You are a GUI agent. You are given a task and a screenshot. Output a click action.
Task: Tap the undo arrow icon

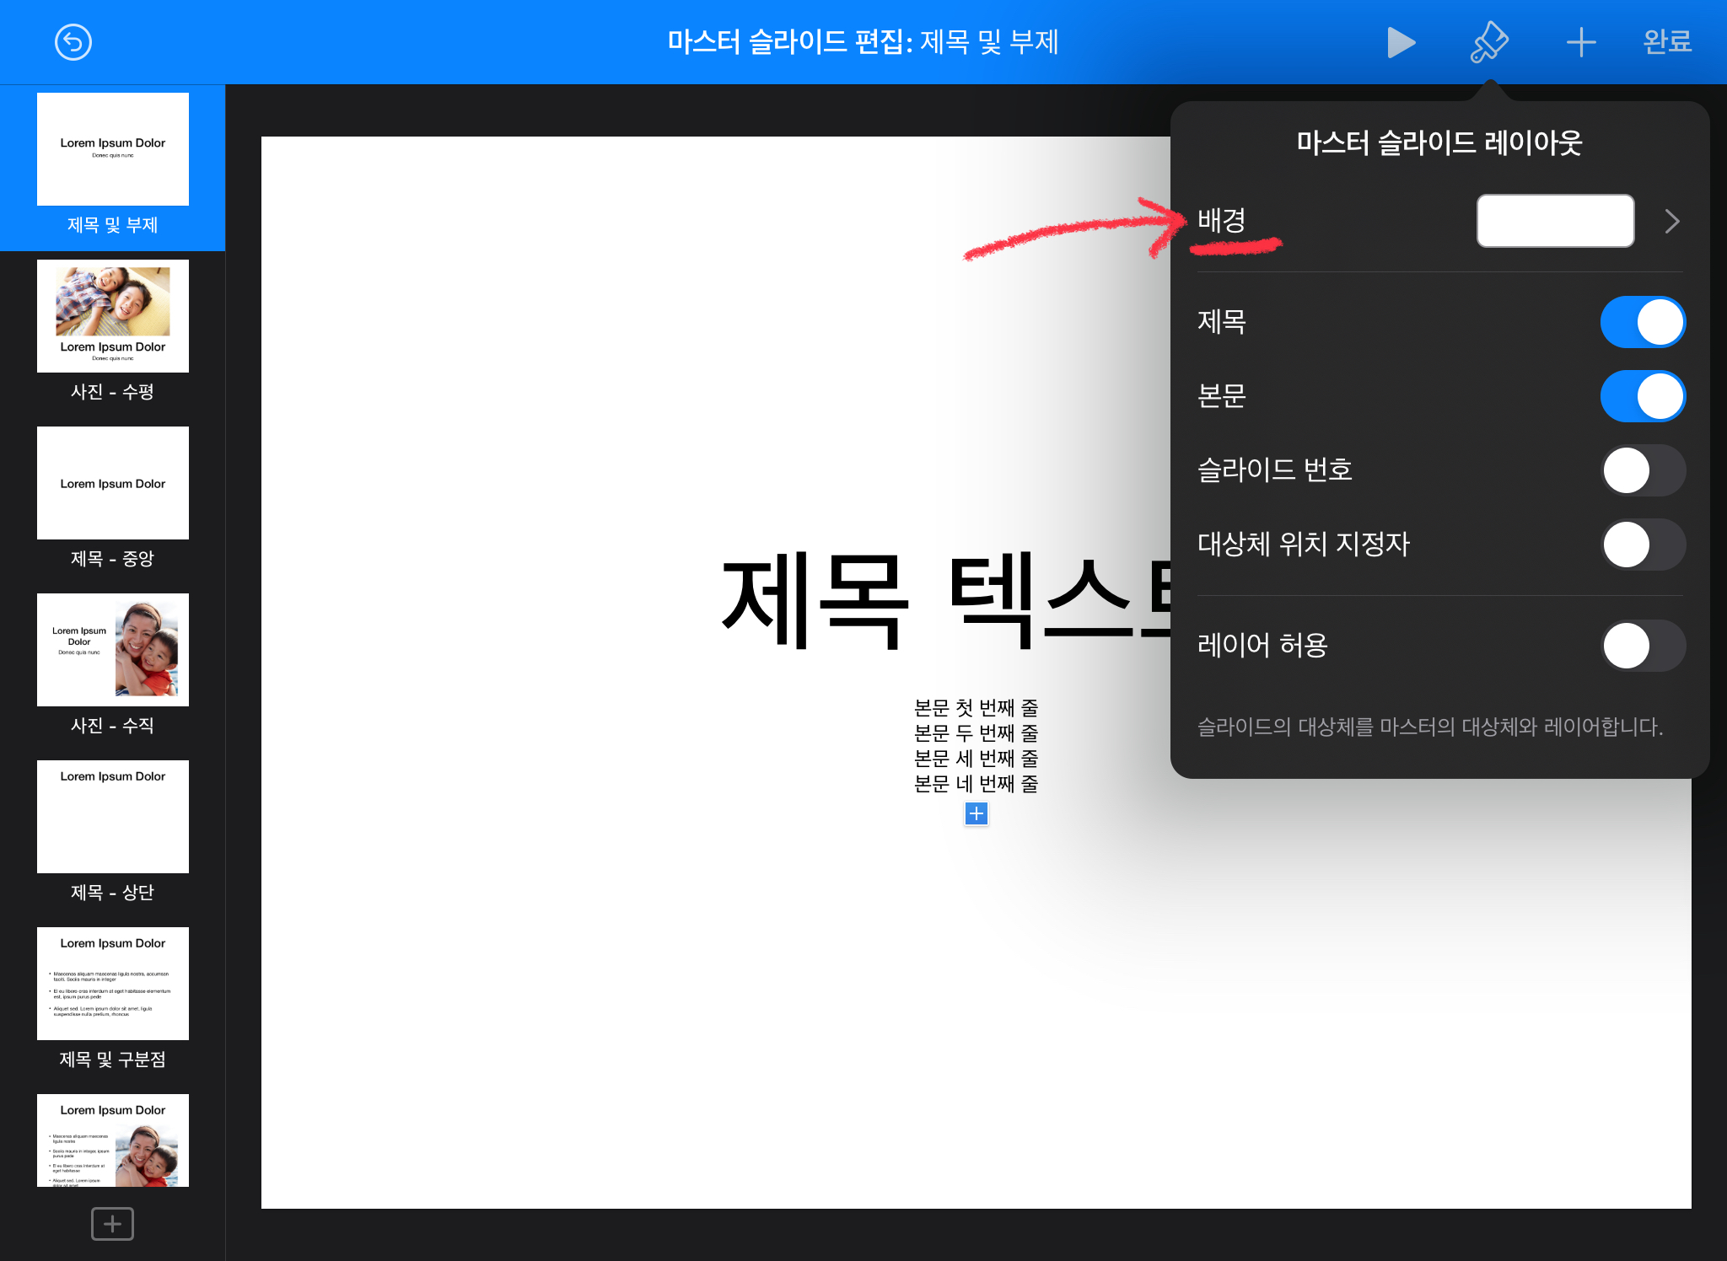click(73, 42)
